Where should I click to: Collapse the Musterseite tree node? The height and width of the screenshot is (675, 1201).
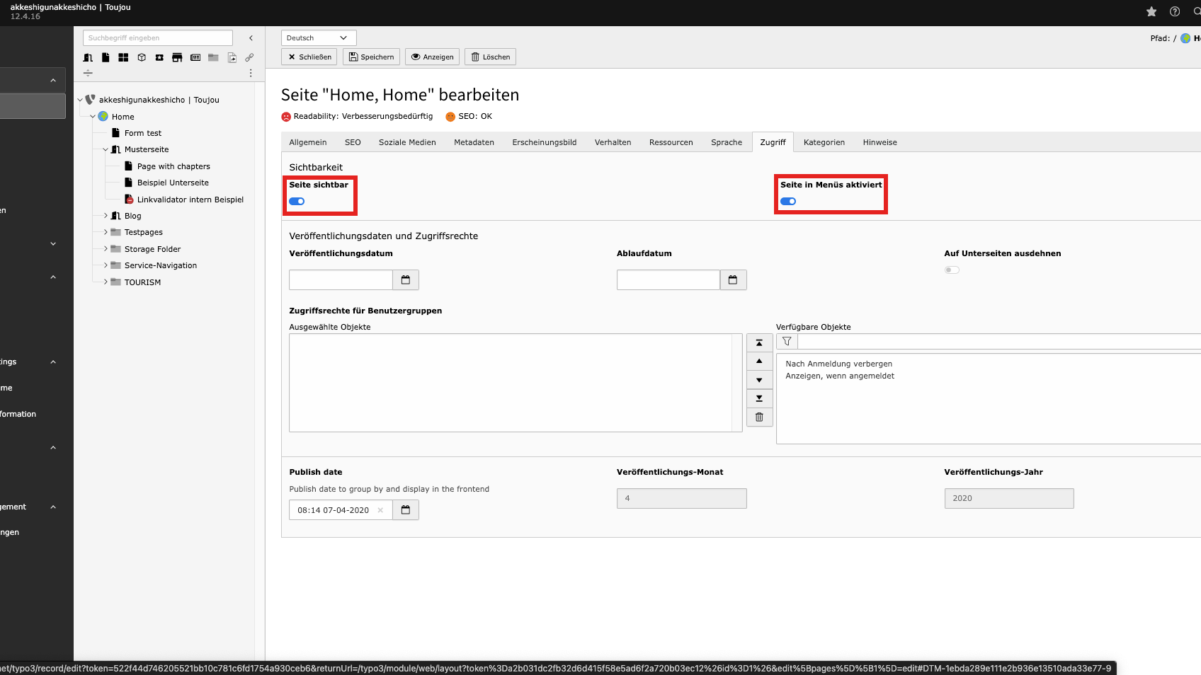click(106, 149)
